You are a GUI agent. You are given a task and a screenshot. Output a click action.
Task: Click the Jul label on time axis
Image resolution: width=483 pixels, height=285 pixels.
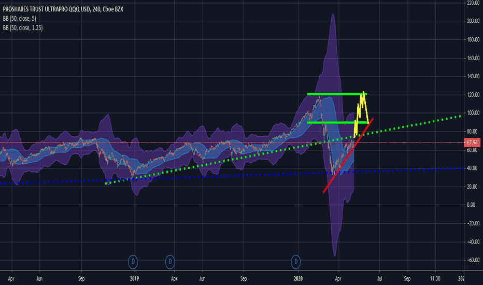[379, 279]
